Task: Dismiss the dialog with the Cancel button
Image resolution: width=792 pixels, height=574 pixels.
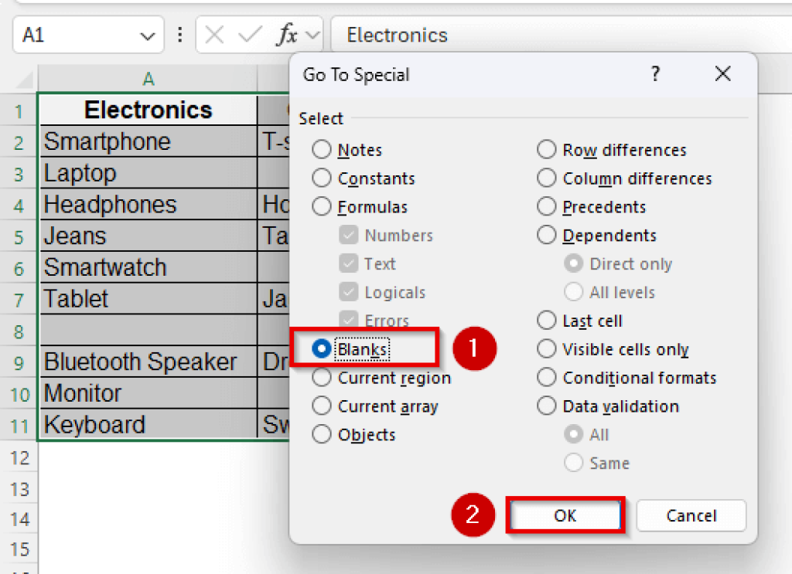Action: coord(691,515)
